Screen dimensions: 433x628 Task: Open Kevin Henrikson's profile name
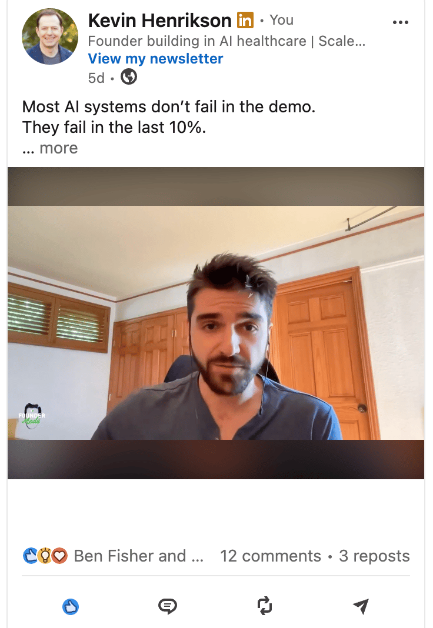pyautogui.click(x=160, y=21)
